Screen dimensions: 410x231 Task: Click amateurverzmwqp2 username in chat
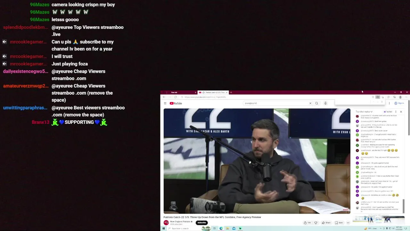tap(26, 86)
